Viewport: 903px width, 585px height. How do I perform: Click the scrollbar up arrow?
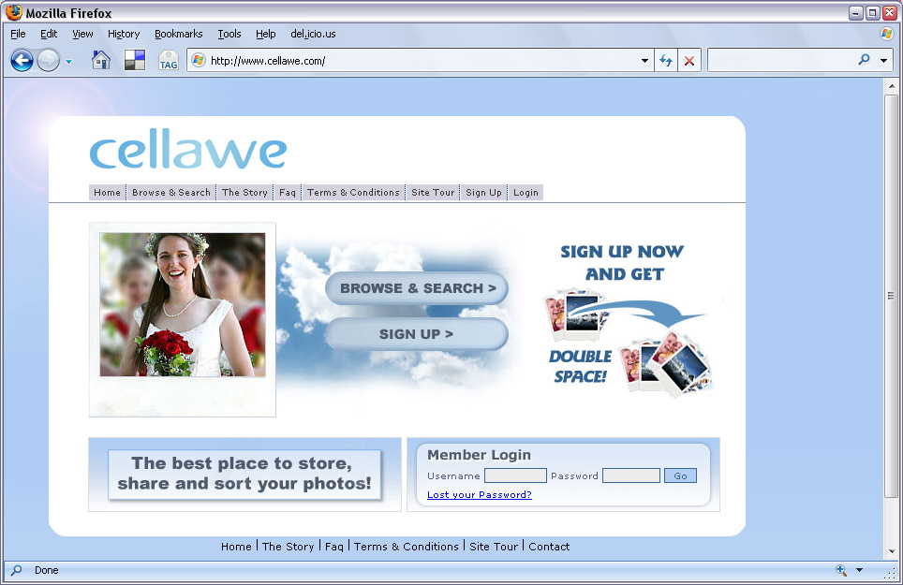pyautogui.click(x=892, y=86)
